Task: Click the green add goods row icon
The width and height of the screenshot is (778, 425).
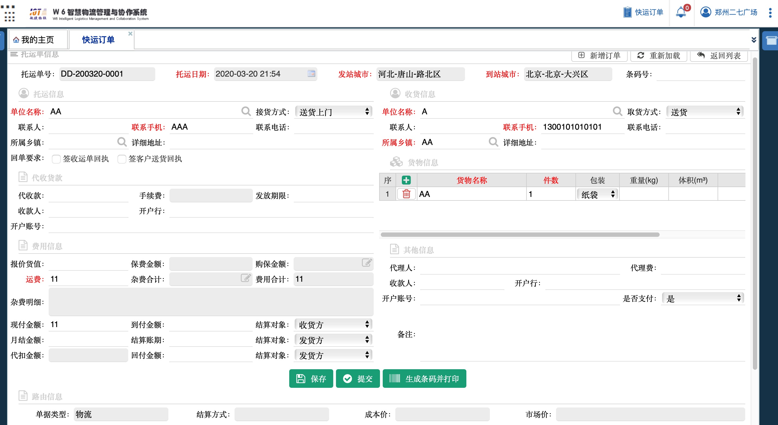Action: (406, 180)
